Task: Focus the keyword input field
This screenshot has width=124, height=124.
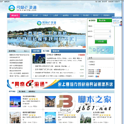Action: click(102, 26)
